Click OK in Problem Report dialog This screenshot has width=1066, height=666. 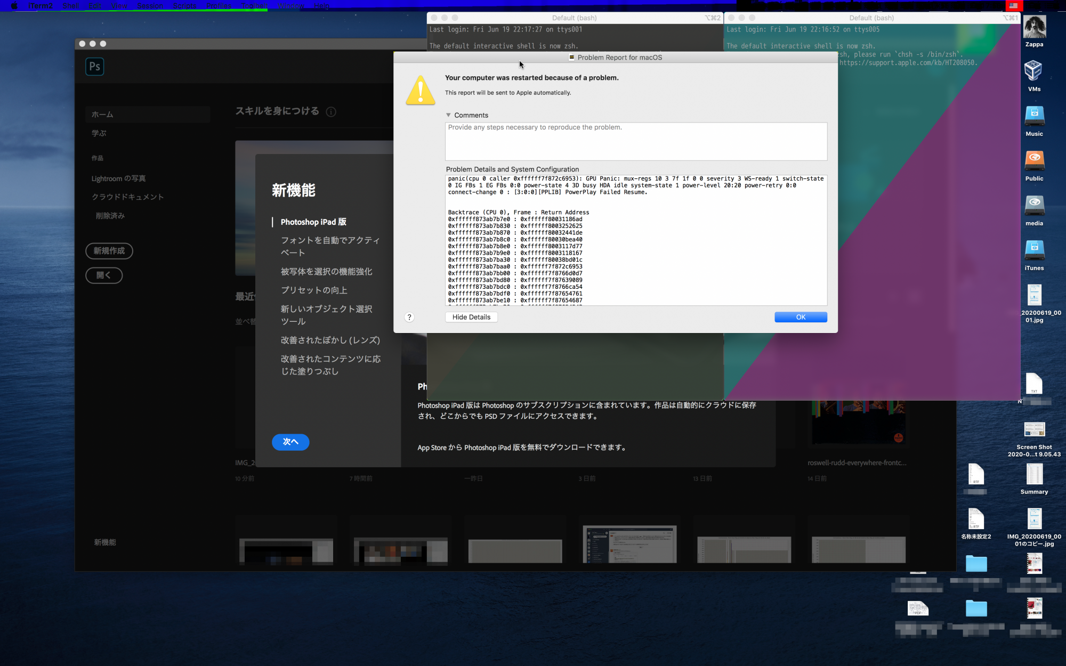(x=801, y=317)
